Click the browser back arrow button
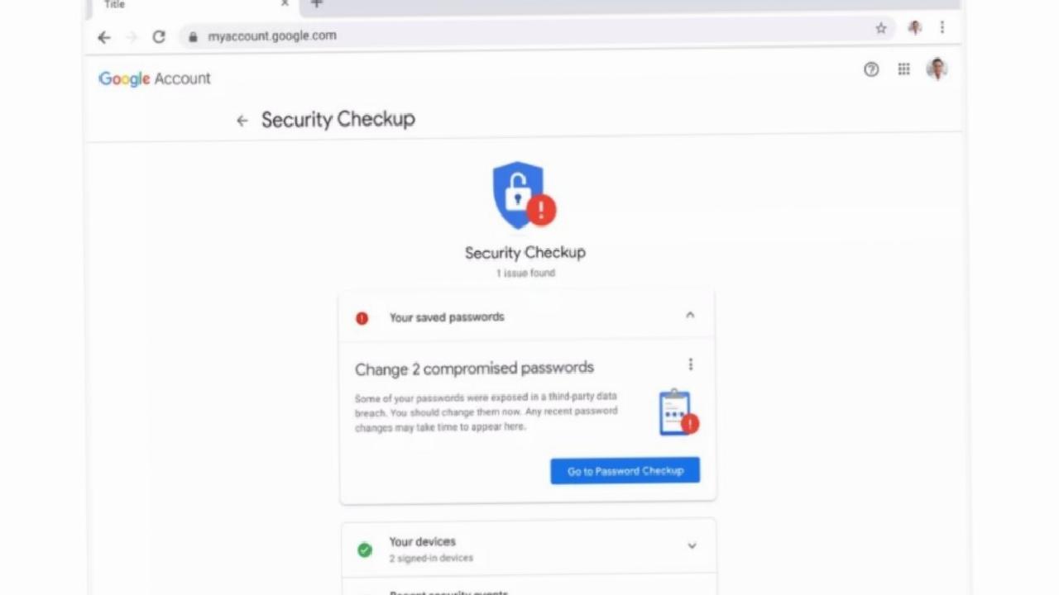The width and height of the screenshot is (1059, 595). (103, 36)
